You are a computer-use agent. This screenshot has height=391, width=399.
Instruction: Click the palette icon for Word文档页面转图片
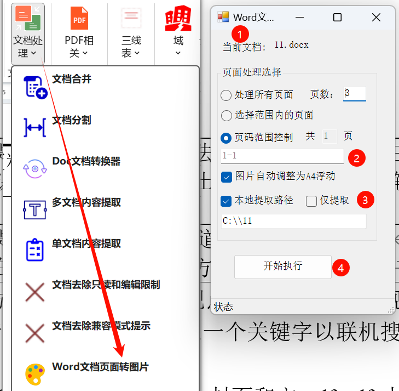(35, 374)
